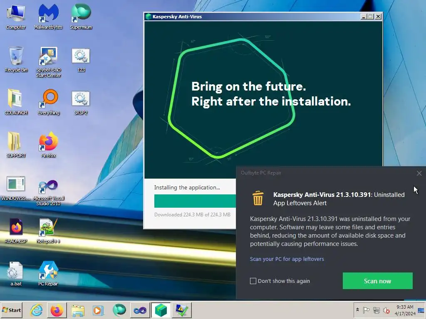Open Internet Explorer from the taskbar
The image size is (426, 319).
[37, 310]
